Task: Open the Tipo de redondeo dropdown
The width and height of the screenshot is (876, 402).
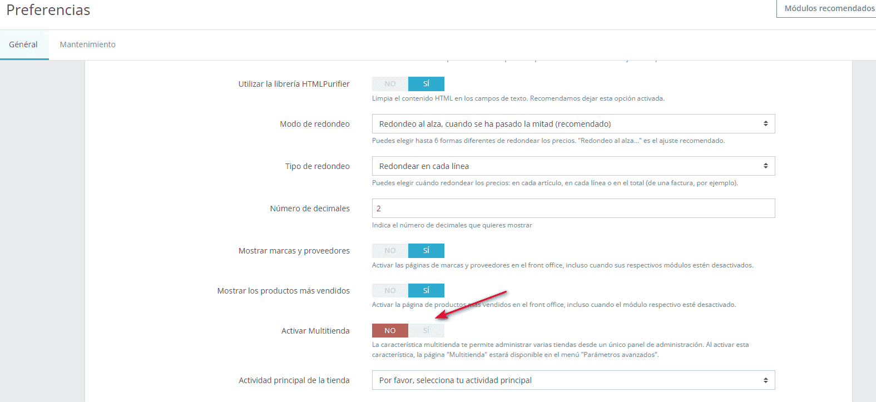Action: [x=573, y=166]
